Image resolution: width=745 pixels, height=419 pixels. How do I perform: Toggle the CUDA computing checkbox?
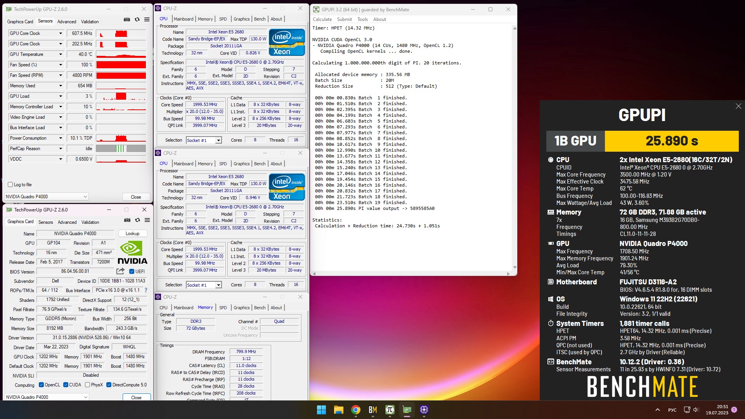click(x=66, y=385)
